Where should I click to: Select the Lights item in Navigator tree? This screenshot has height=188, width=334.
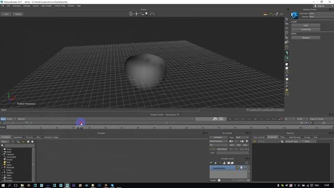(x=9, y=165)
